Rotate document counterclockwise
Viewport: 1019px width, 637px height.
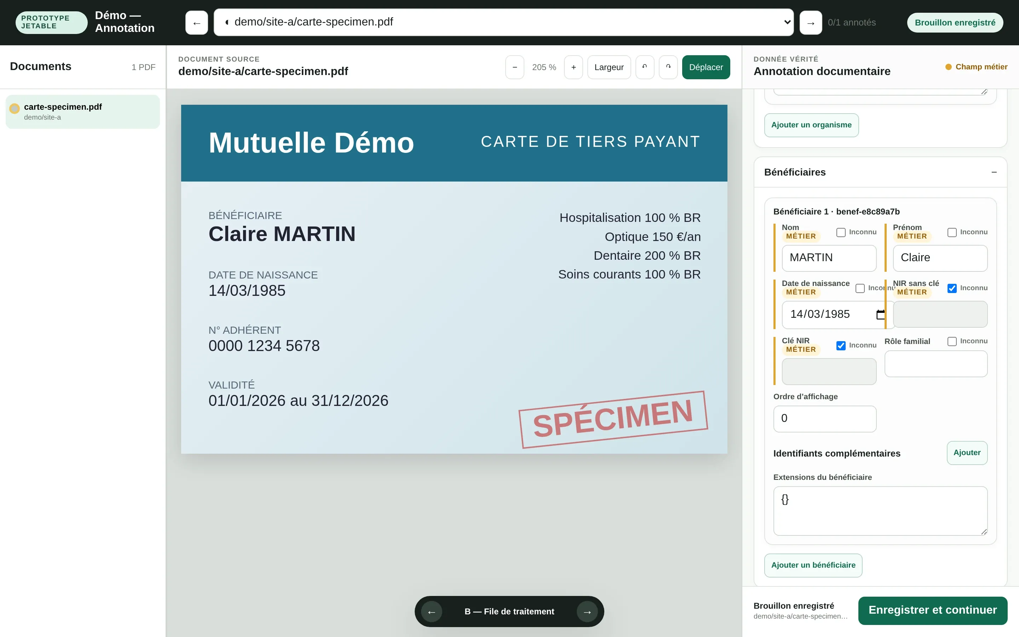click(x=645, y=67)
